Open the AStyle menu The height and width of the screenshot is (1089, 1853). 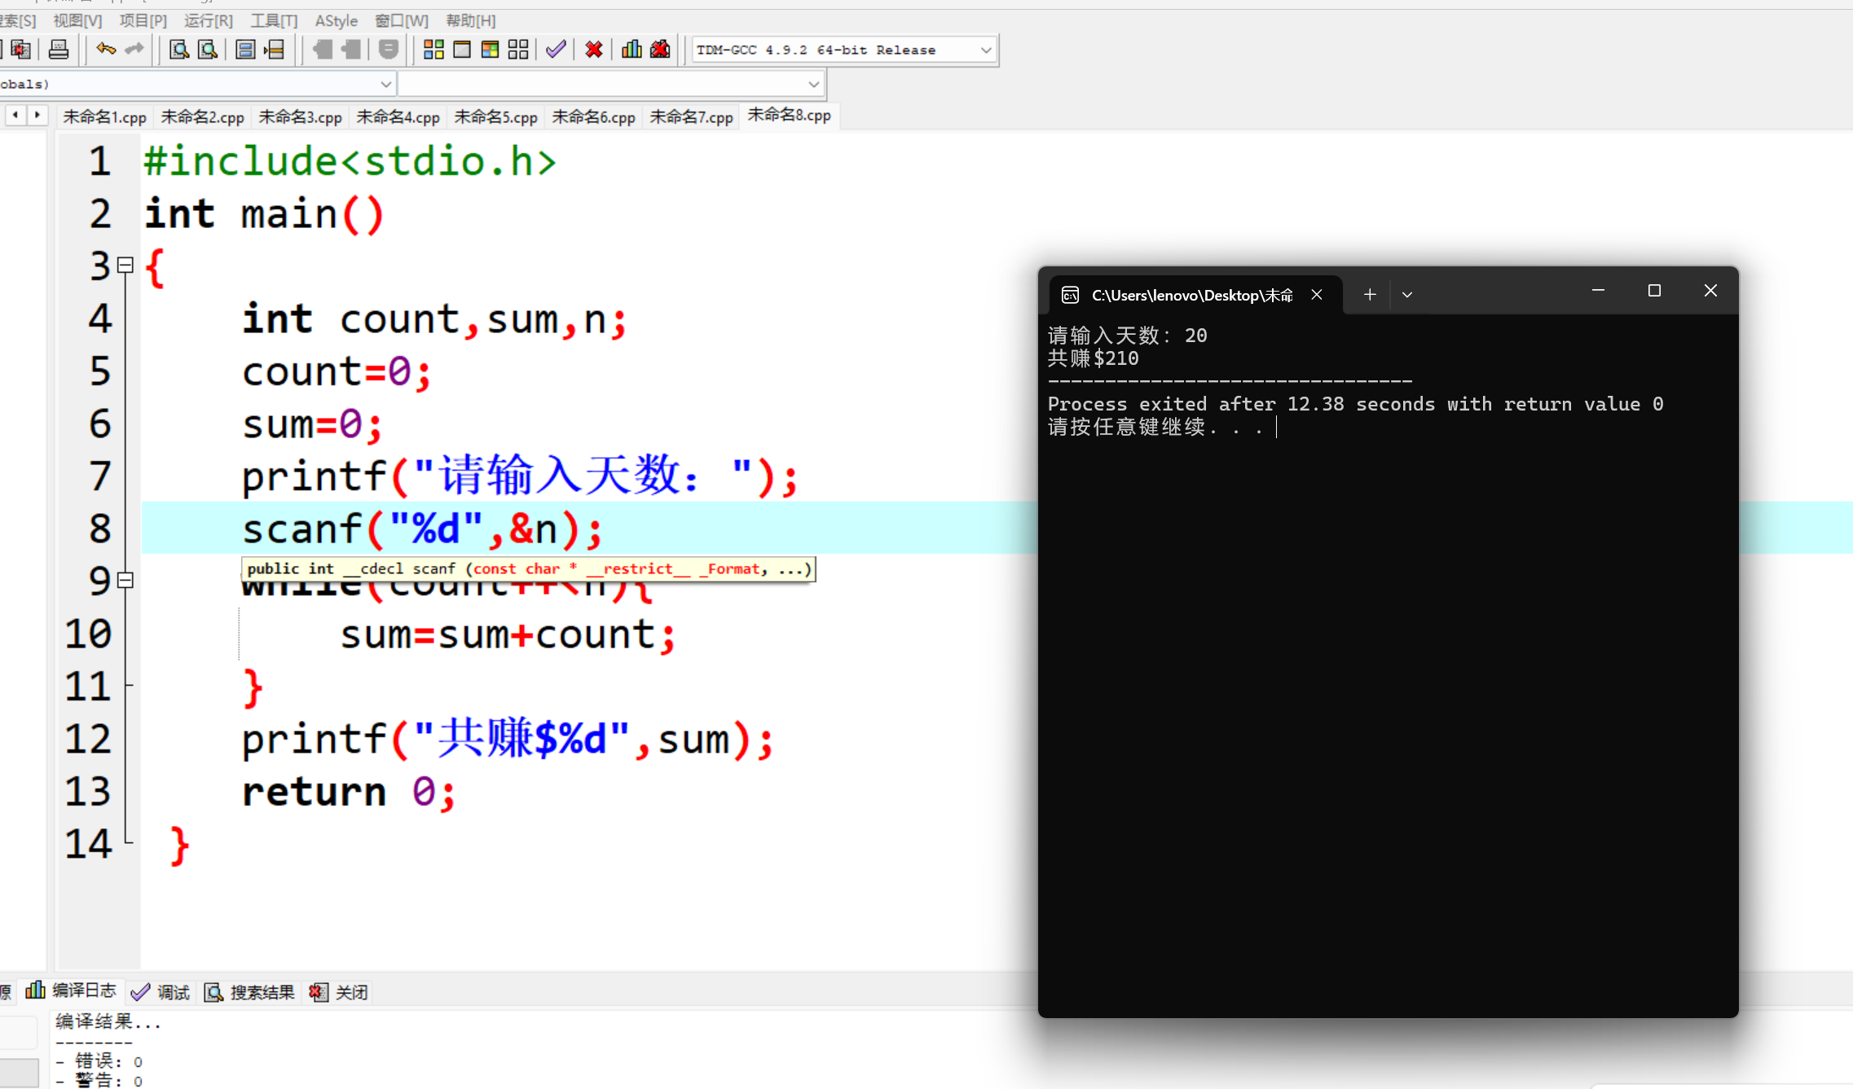click(336, 21)
